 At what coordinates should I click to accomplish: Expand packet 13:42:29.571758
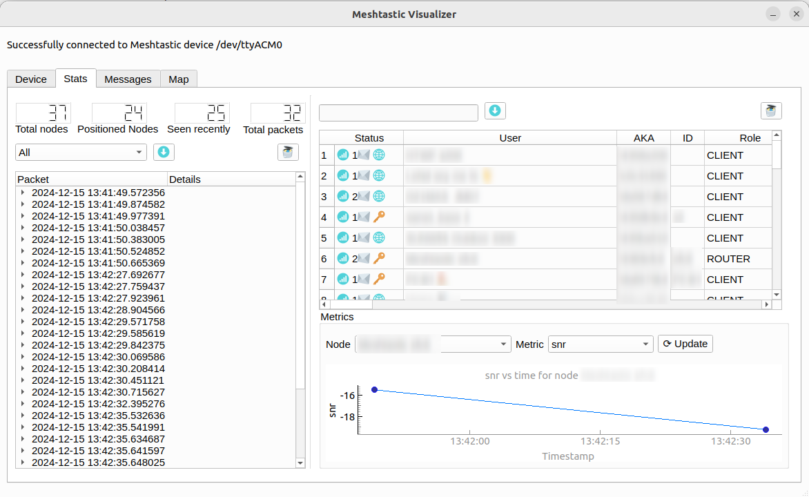pyautogui.click(x=23, y=322)
